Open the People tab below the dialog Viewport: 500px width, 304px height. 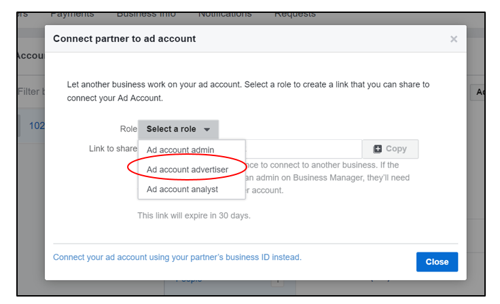pos(189,280)
